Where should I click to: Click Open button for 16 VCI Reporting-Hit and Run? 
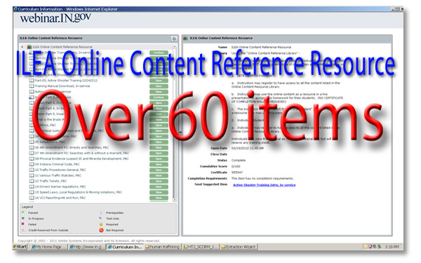pos(159,198)
